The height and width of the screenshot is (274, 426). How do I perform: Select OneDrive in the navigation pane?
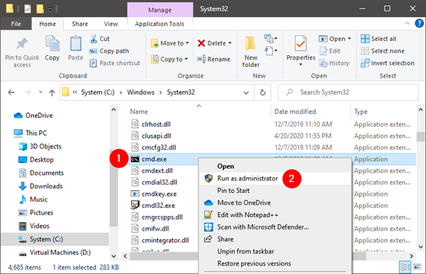(x=34, y=116)
